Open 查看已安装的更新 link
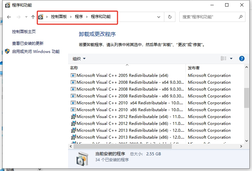 [28, 43]
